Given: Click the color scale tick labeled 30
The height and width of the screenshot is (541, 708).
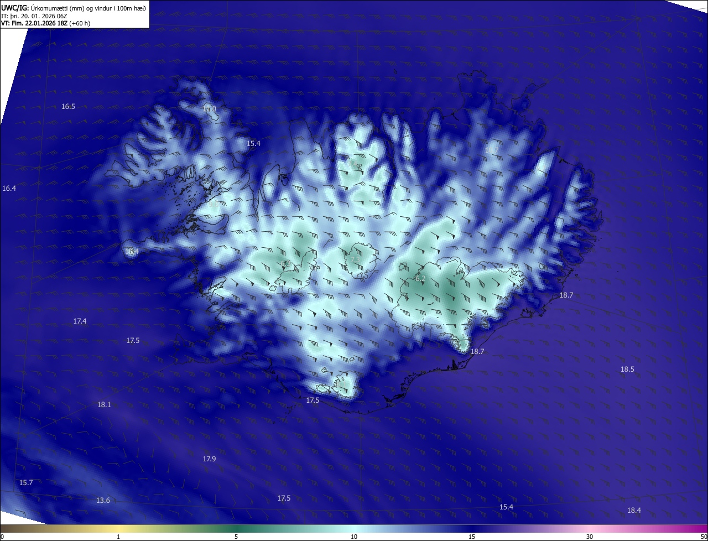Looking at the screenshot, I should [590, 537].
